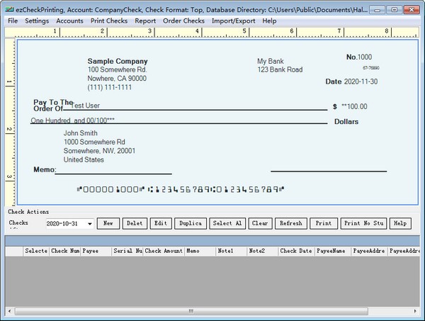Click the Edit check button
This screenshot has width=425, height=321.
(161, 223)
